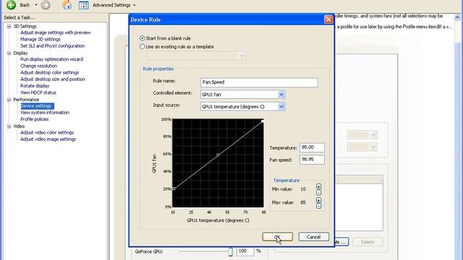Open Set SLI and PhysX configuration

(52, 46)
